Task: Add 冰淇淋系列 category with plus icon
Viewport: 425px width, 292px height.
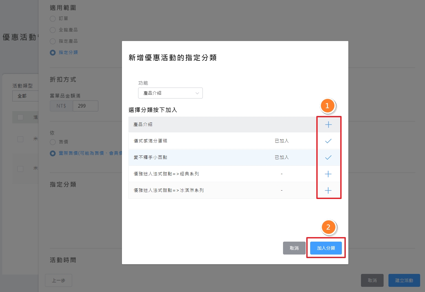Action: [328, 191]
